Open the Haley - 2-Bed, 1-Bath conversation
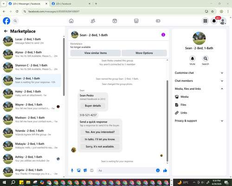This screenshot has width=232, height=186. click(31, 93)
